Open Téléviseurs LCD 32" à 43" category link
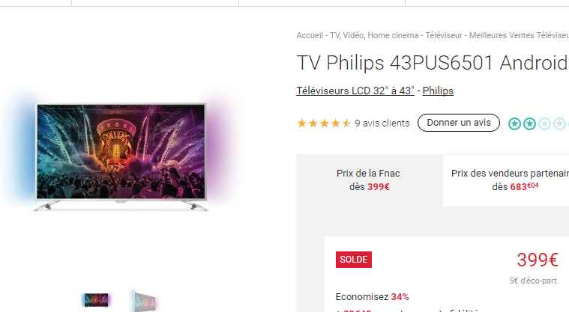 355,91
